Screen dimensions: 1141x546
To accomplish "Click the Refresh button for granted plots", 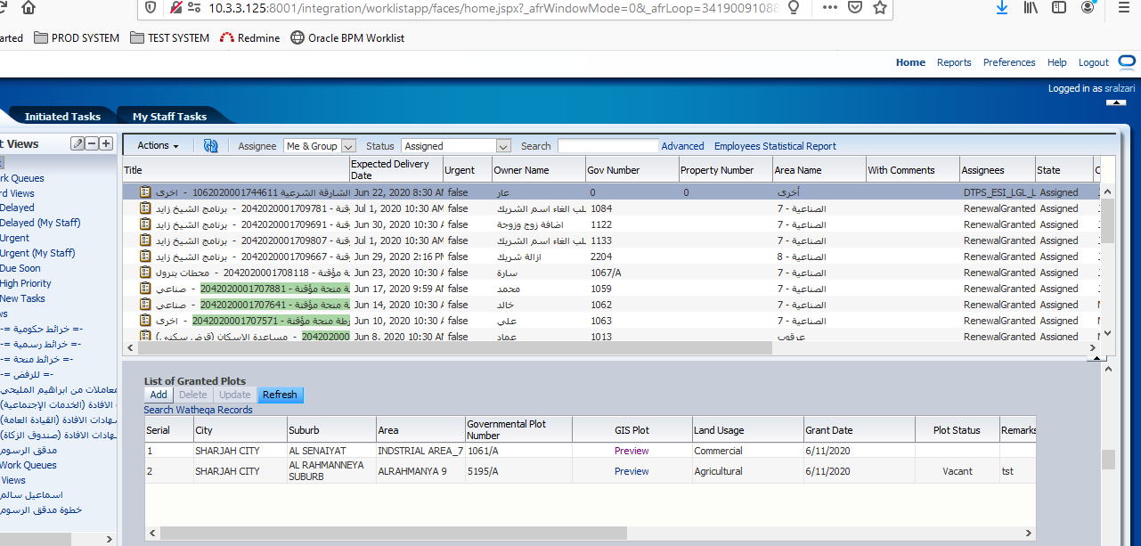I will 280,395.
